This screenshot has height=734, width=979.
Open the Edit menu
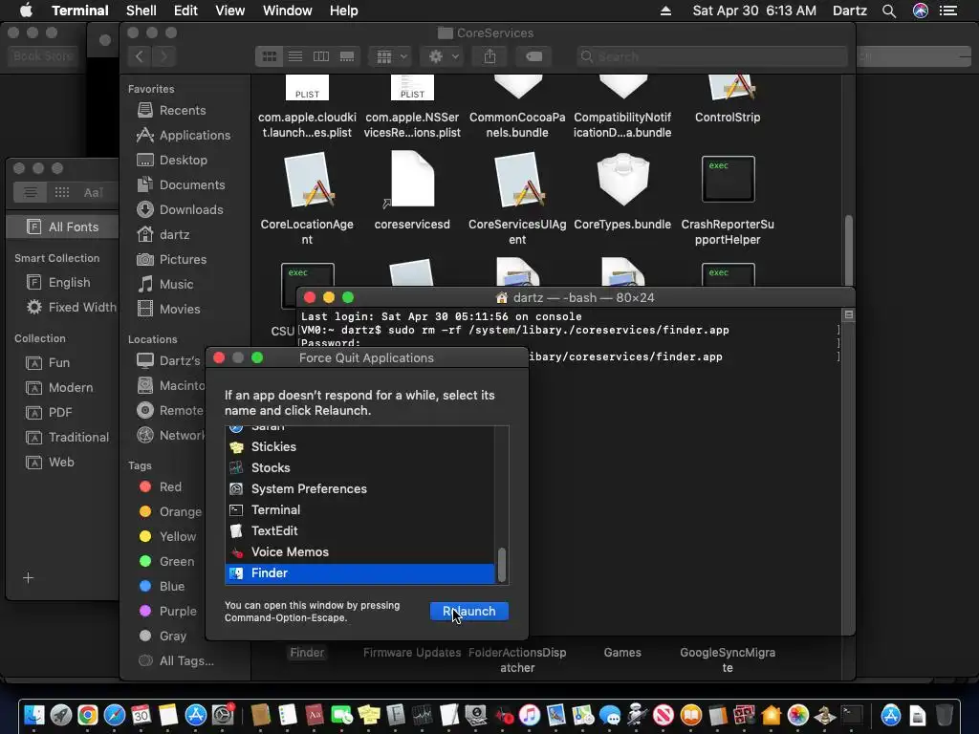(185, 11)
